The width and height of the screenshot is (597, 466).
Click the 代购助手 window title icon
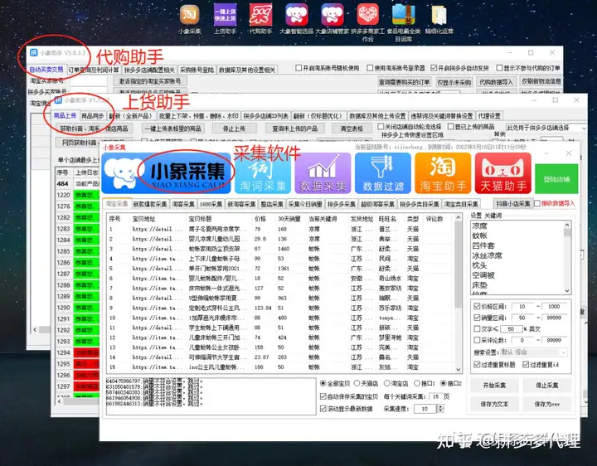pyautogui.click(x=33, y=52)
